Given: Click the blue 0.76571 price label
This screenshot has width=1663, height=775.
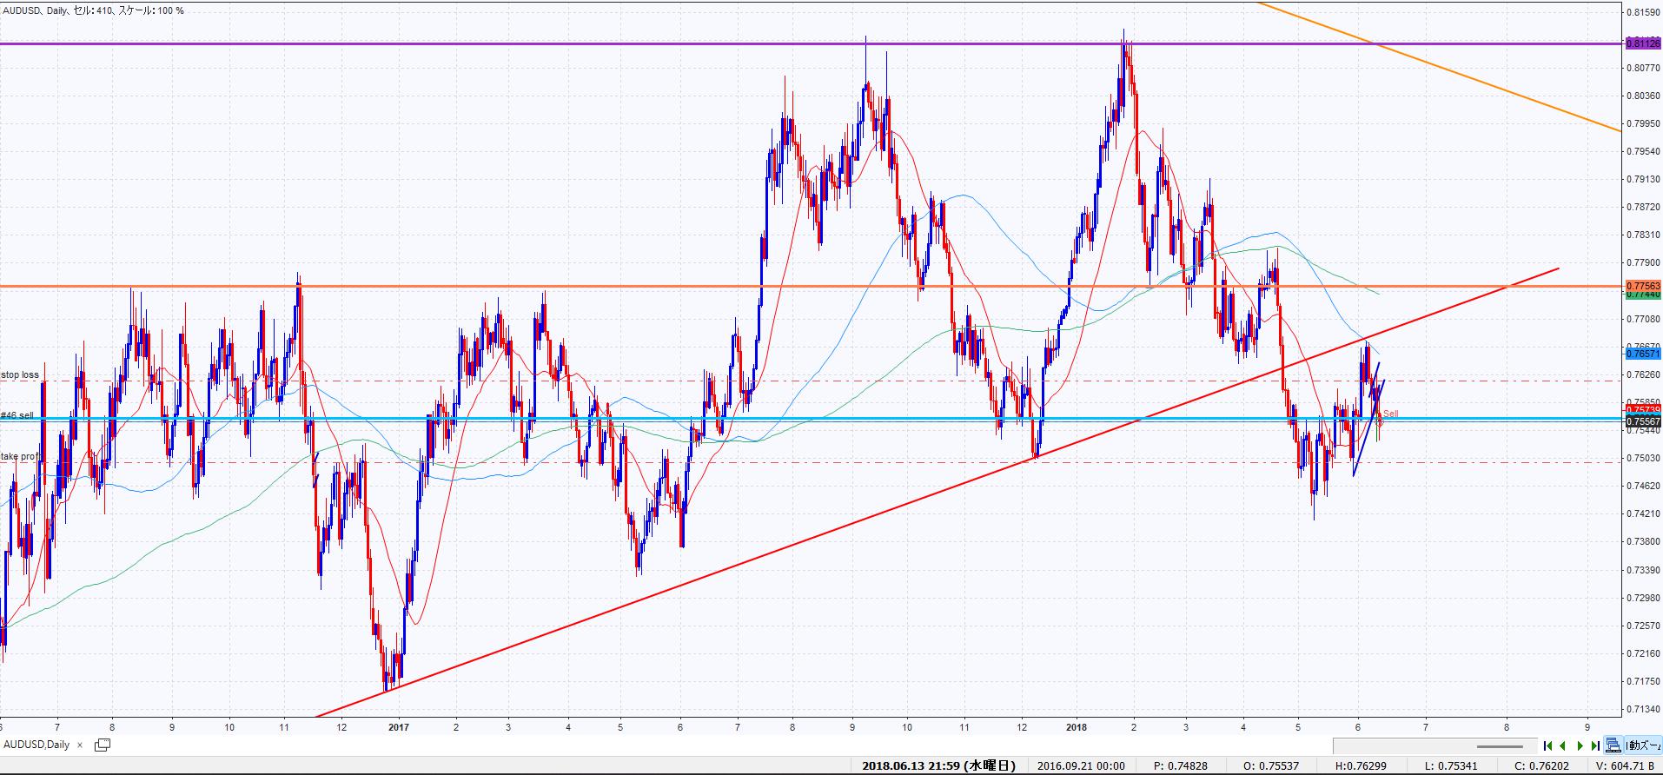Looking at the screenshot, I should click(1642, 354).
